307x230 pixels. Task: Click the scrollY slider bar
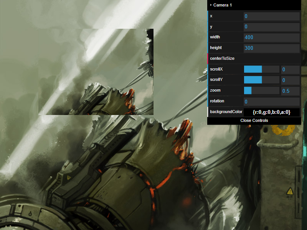tap(261, 80)
